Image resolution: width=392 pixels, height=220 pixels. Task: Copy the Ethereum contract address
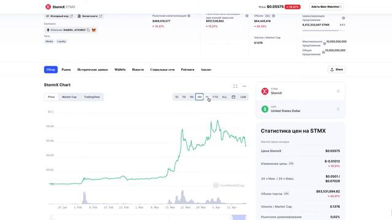pos(88,30)
